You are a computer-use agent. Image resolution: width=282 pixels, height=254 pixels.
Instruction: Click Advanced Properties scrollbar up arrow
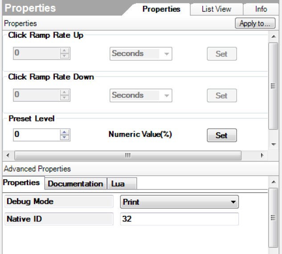click(274, 182)
